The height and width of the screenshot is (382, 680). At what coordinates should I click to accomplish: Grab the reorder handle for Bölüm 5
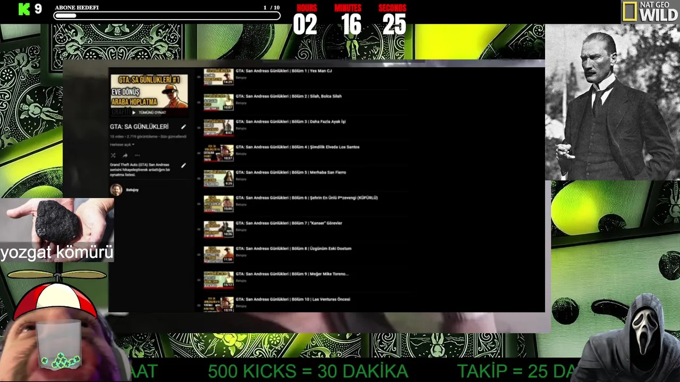199,179
